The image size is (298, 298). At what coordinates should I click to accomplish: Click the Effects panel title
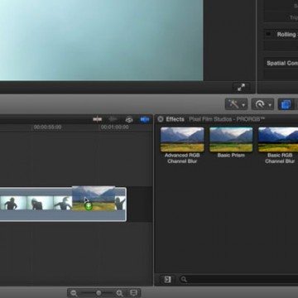(175, 119)
